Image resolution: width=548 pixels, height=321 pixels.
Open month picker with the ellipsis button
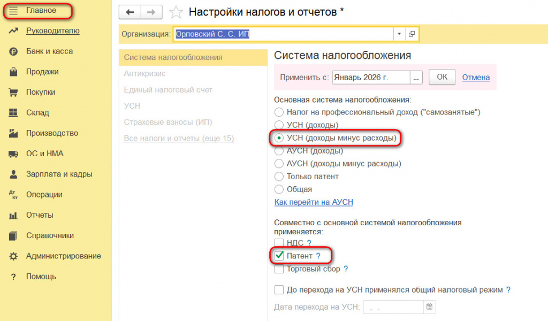click(x=416, y=78)
